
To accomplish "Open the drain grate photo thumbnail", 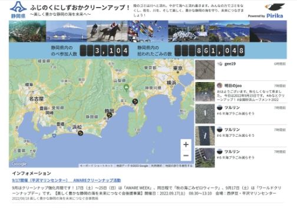I will [x=205, y=158].
